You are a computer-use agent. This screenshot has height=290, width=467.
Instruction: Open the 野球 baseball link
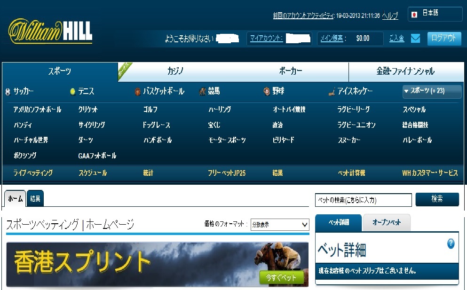pyautogui.click(x=278, y=91)
